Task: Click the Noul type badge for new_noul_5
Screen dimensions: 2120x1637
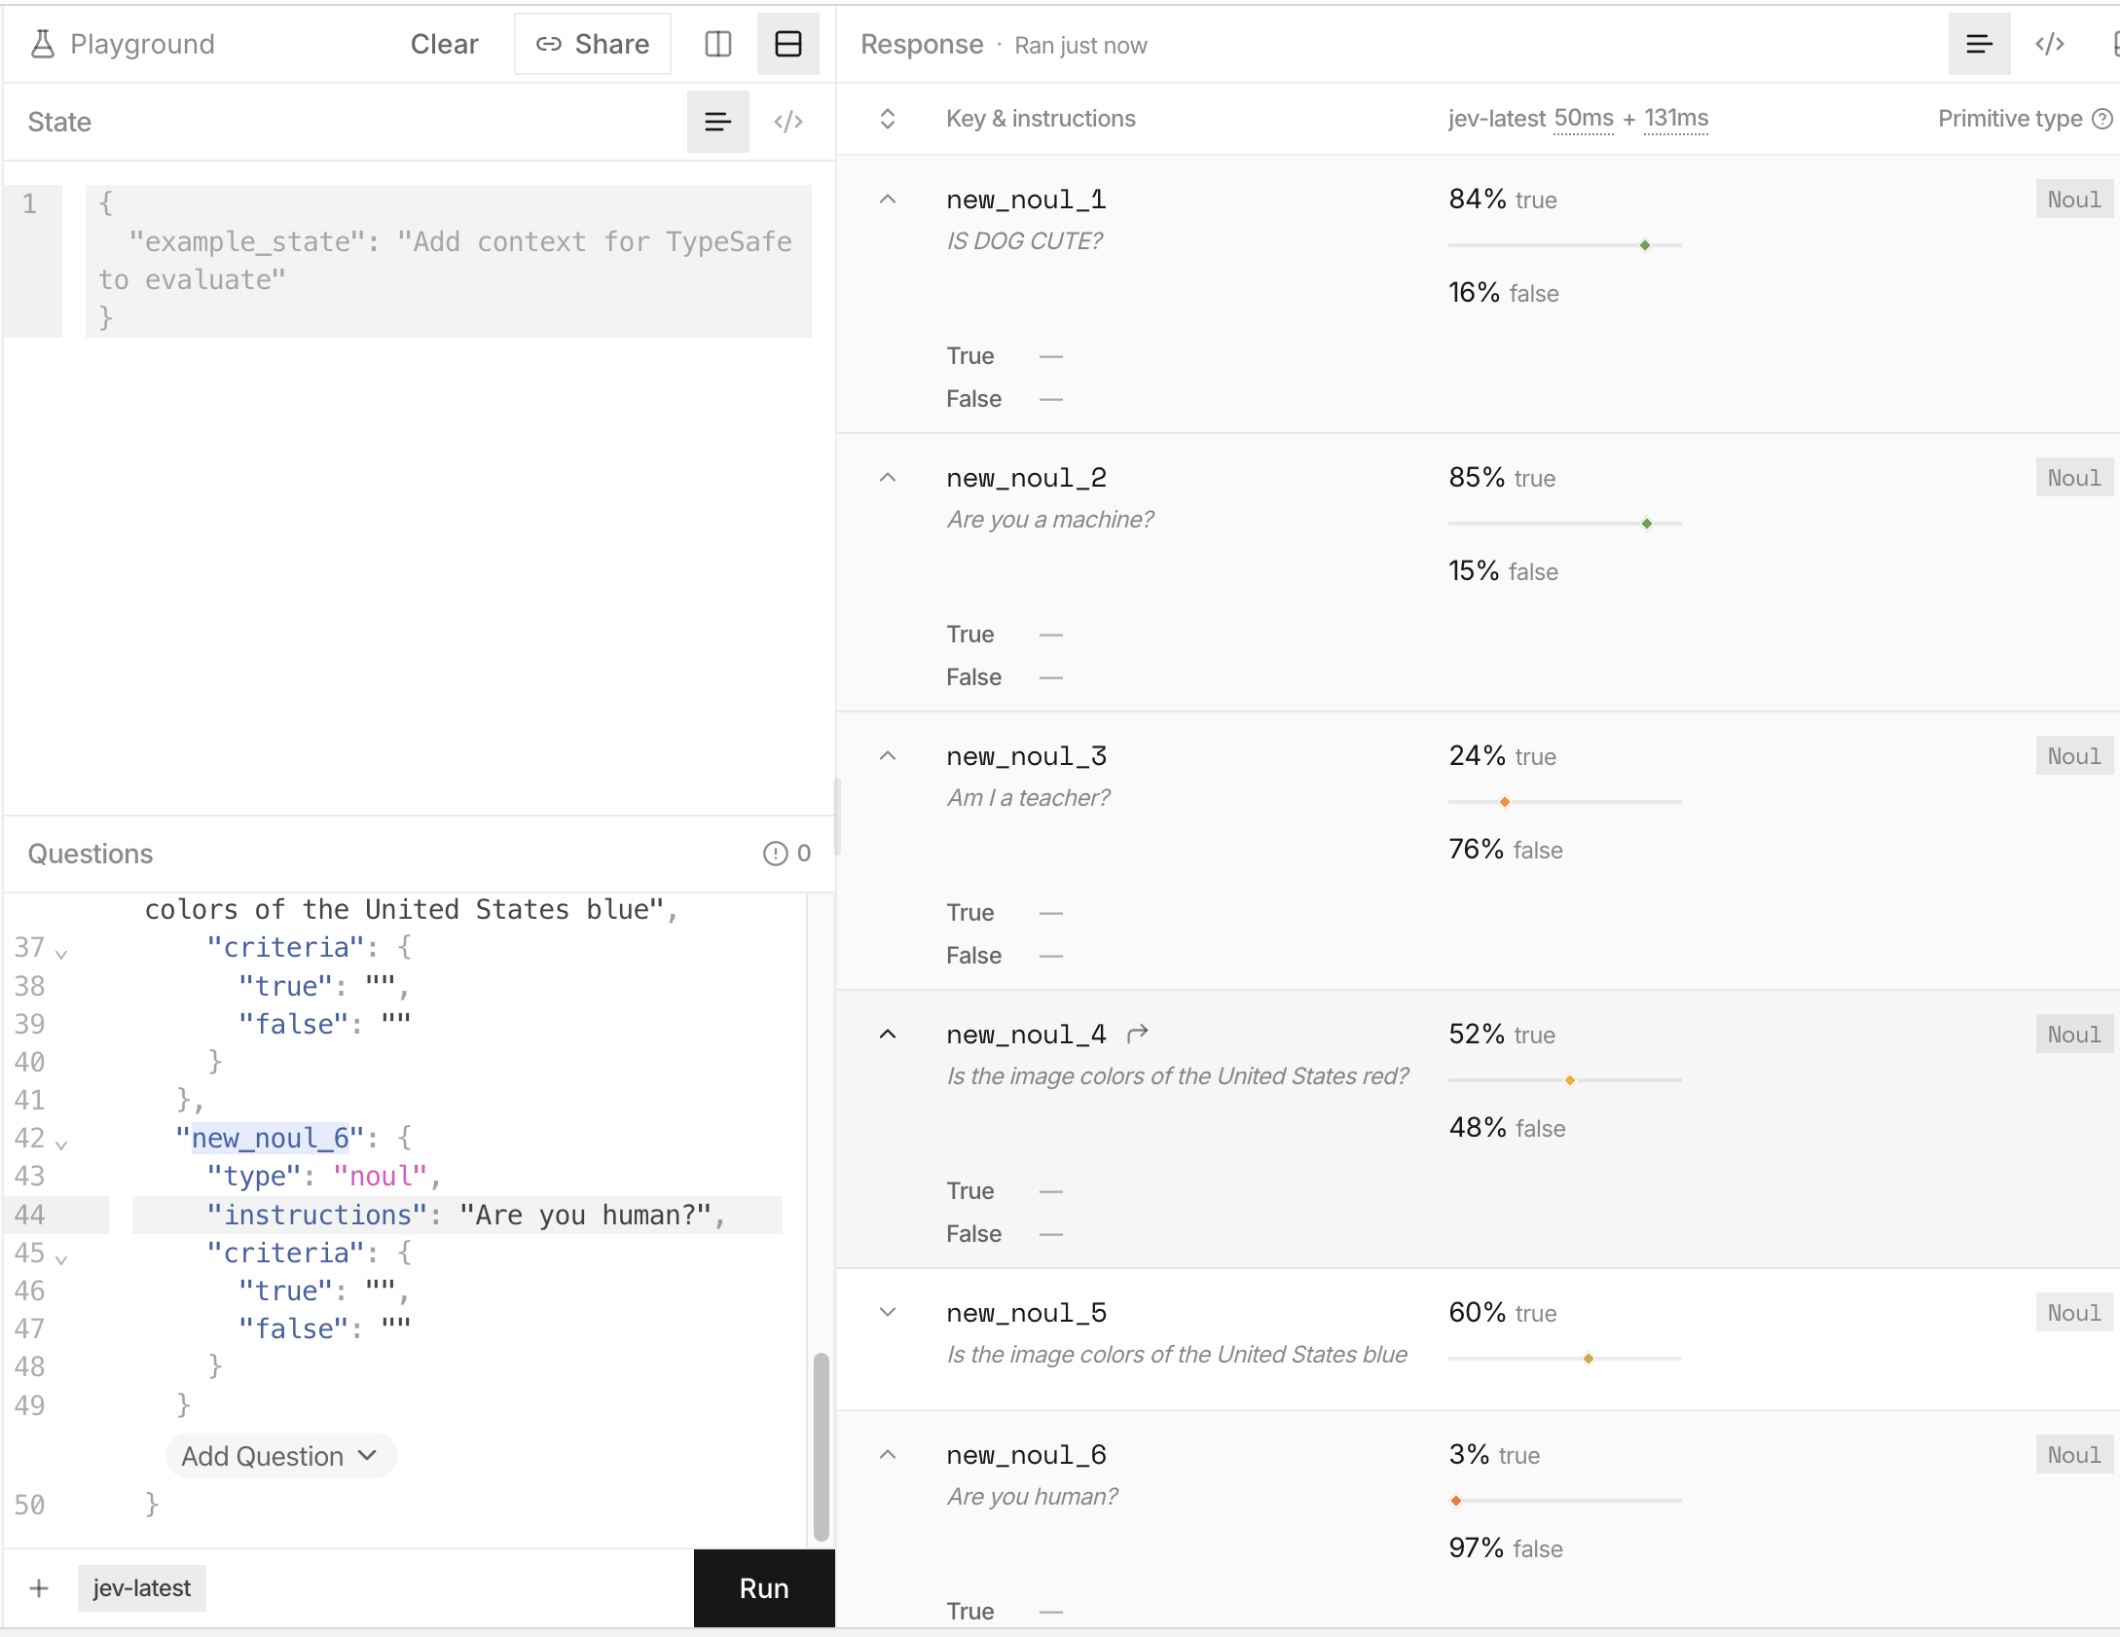Action: coord(2074,1313)
